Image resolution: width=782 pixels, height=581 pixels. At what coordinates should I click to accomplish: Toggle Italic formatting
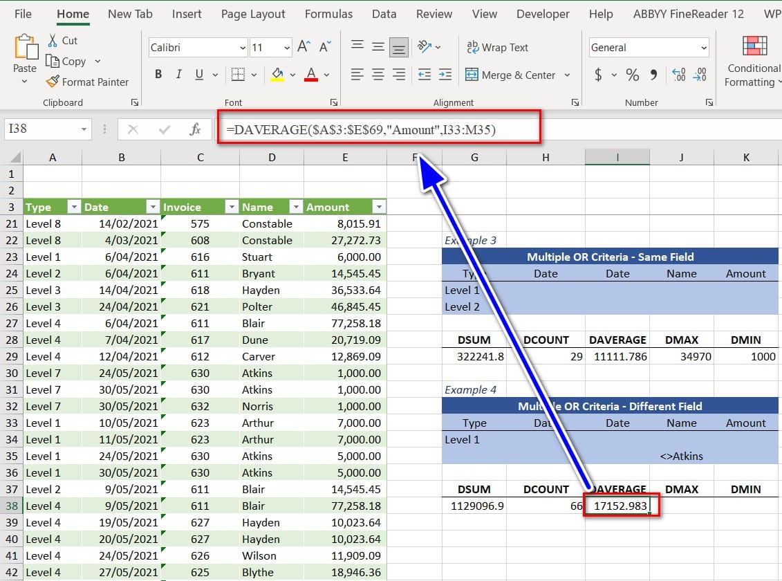point(178,75)
